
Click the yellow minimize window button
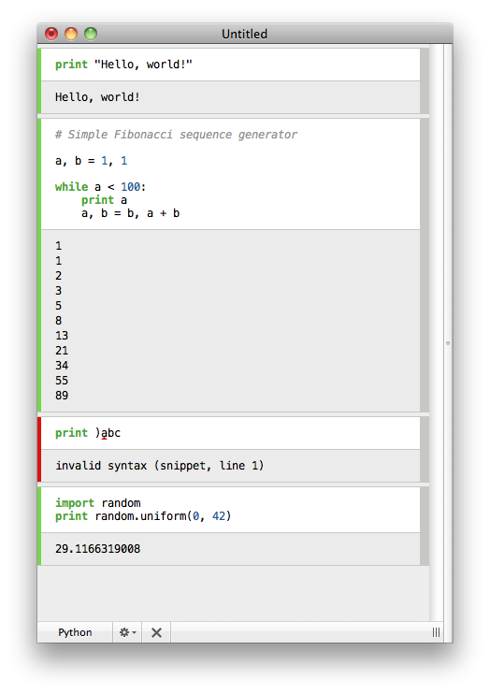pos(71,34)
